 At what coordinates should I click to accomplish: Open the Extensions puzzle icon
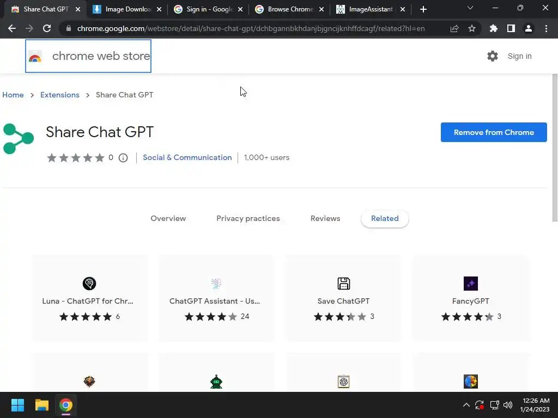[x=494, y=28]
